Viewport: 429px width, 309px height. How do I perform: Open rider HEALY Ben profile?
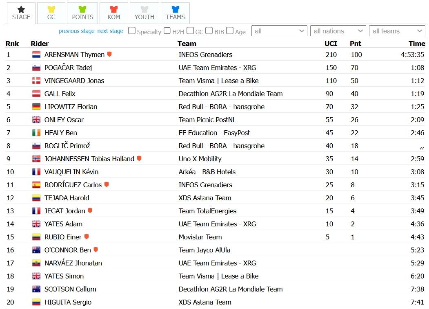point(61,133)
